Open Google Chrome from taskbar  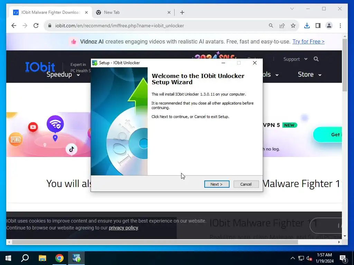tap(59, 258)
